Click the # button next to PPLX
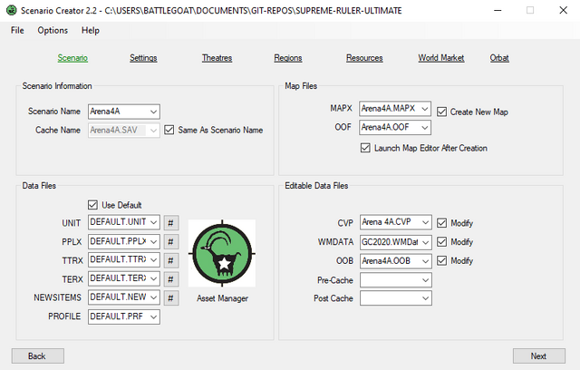The width and height of the screenshot is (580, 370). [x=171, y=241]
